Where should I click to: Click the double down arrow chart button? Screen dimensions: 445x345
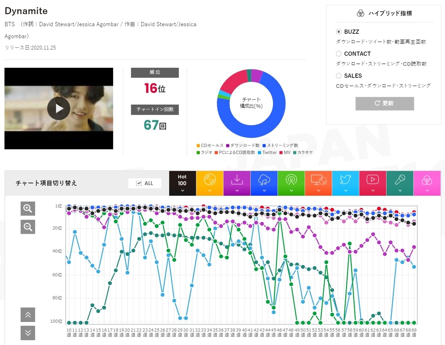[x=28, y=333]
